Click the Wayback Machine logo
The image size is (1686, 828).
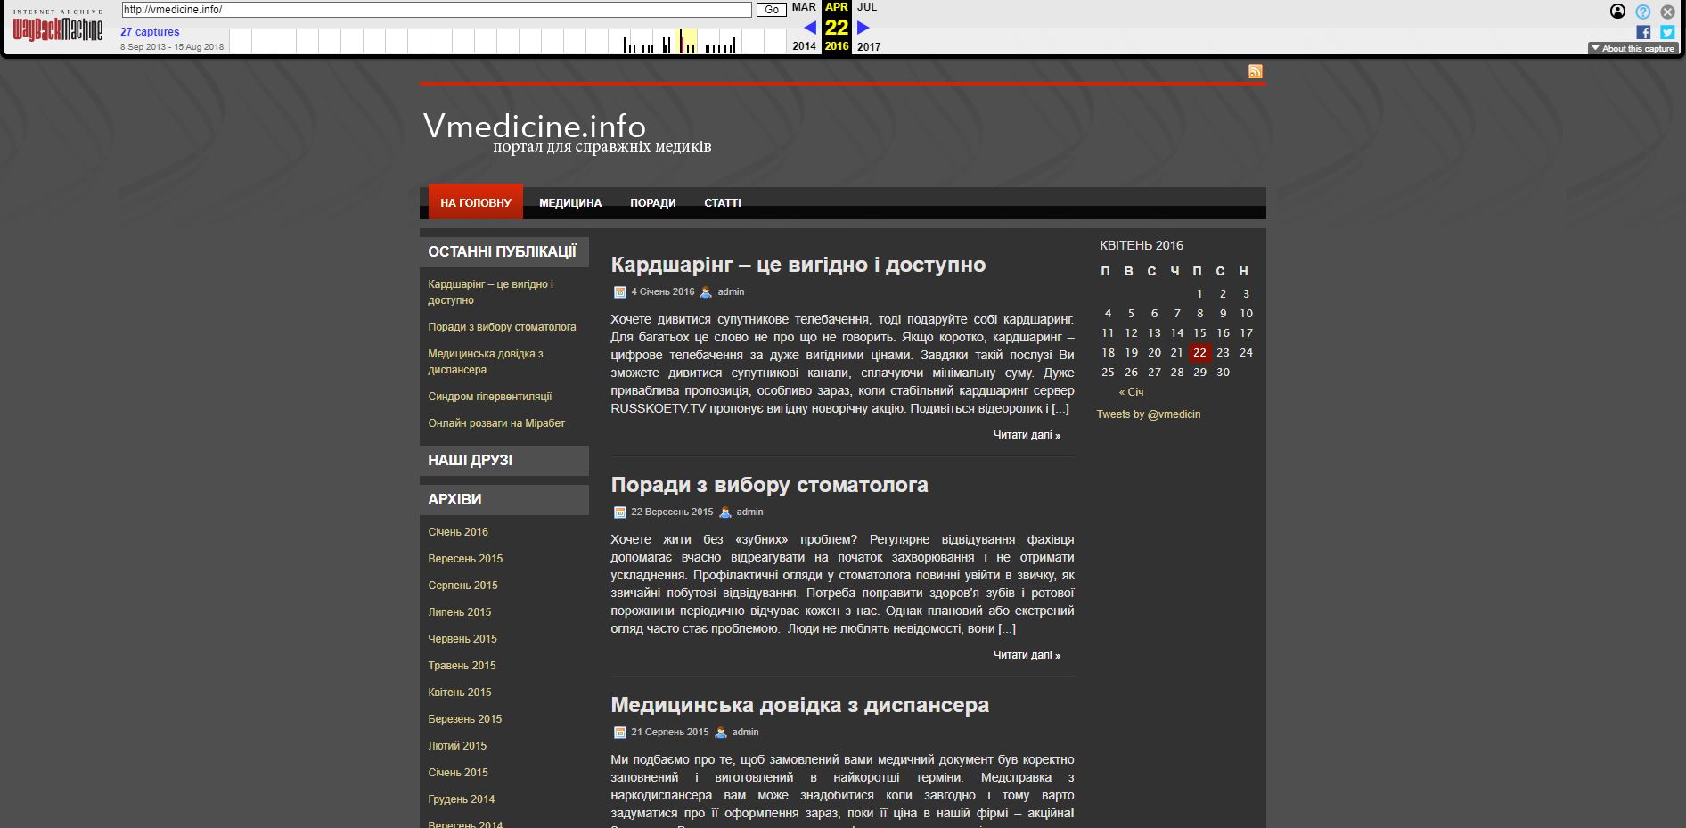click(58, 28)
